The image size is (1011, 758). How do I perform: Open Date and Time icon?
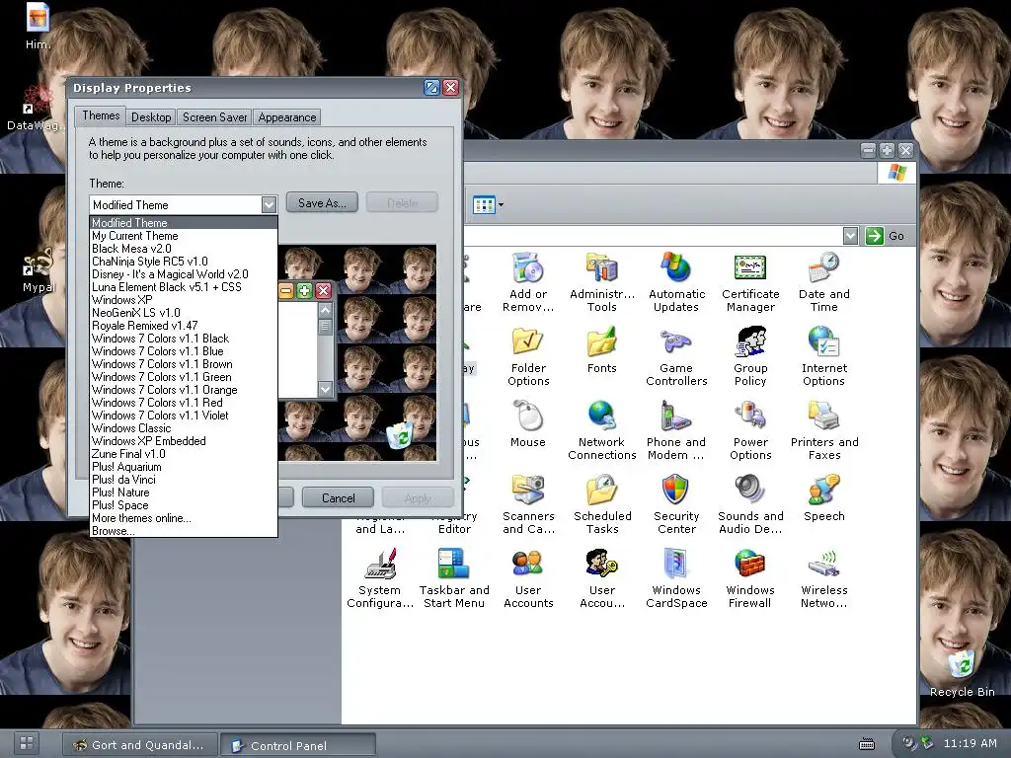[823, 268]
